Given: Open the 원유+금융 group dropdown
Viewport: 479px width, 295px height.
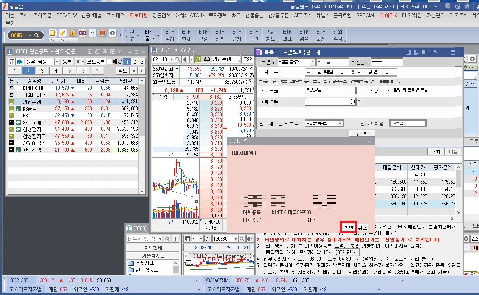Looking at the screenshot, I should (57, 62).
